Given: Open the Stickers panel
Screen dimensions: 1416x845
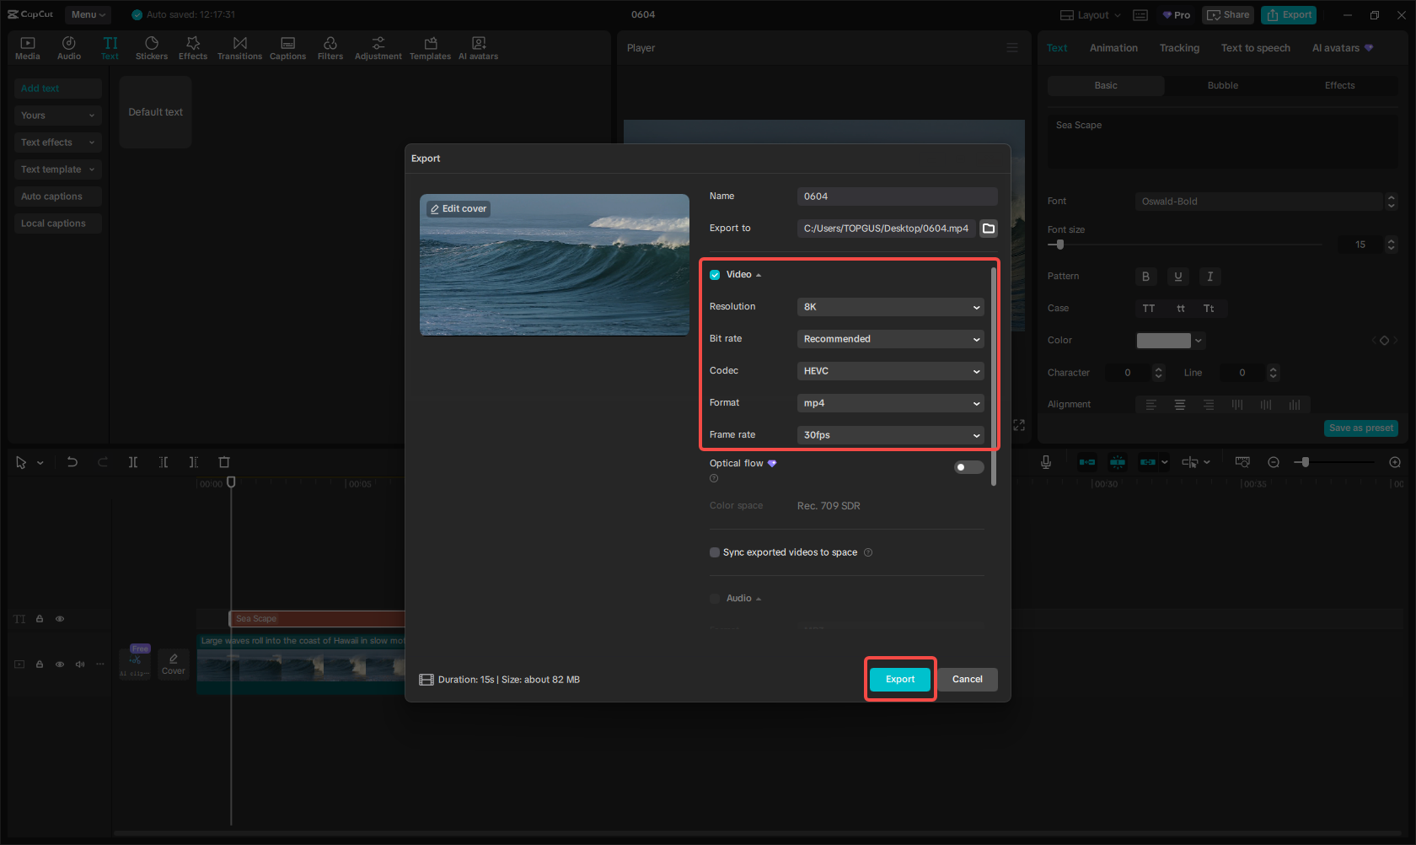Looking at the screenshot, I should pyautogui.click(x=152, y=46).
